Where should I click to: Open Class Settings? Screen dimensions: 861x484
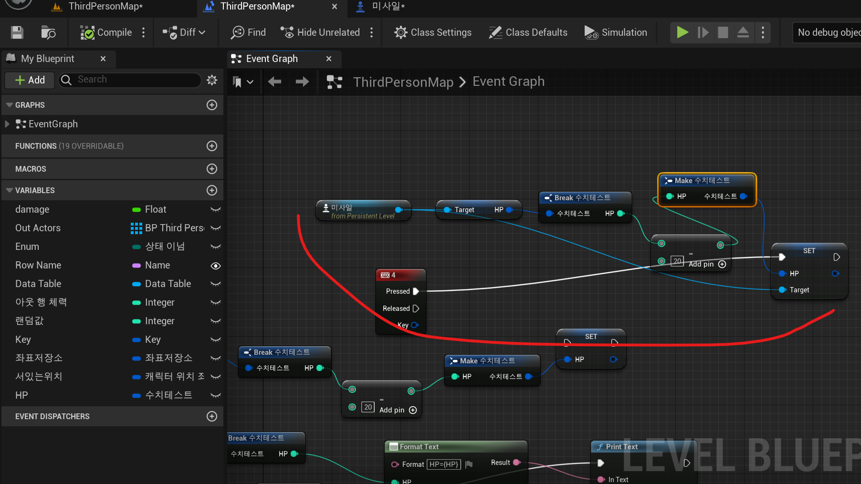(x=432, y=32)
